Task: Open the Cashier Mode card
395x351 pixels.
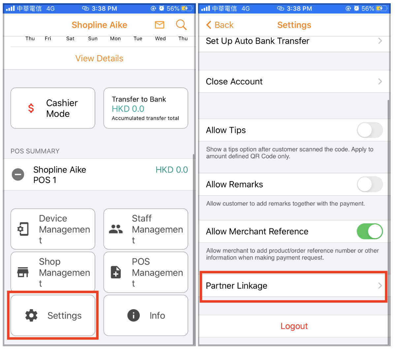Action: (53, 108)
